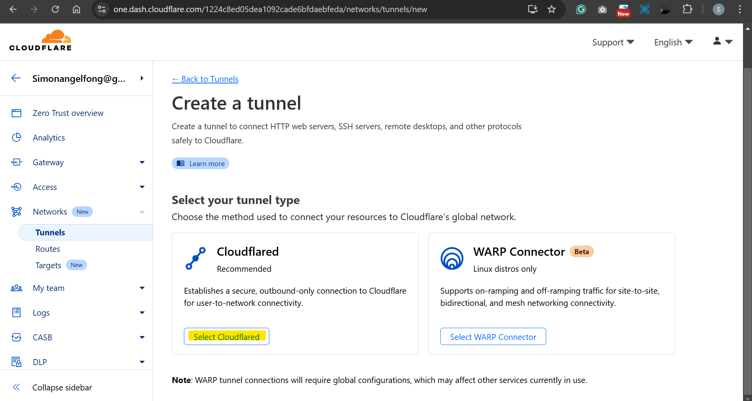Image resolution: width=752 pixels, height=401 pixels.
Task: Reload the page with the refresh icon
Action: click(55, 9)
